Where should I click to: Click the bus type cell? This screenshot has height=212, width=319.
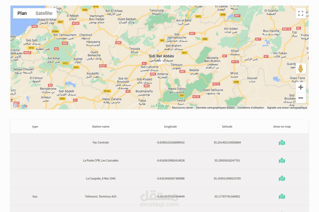click(35, 196)
